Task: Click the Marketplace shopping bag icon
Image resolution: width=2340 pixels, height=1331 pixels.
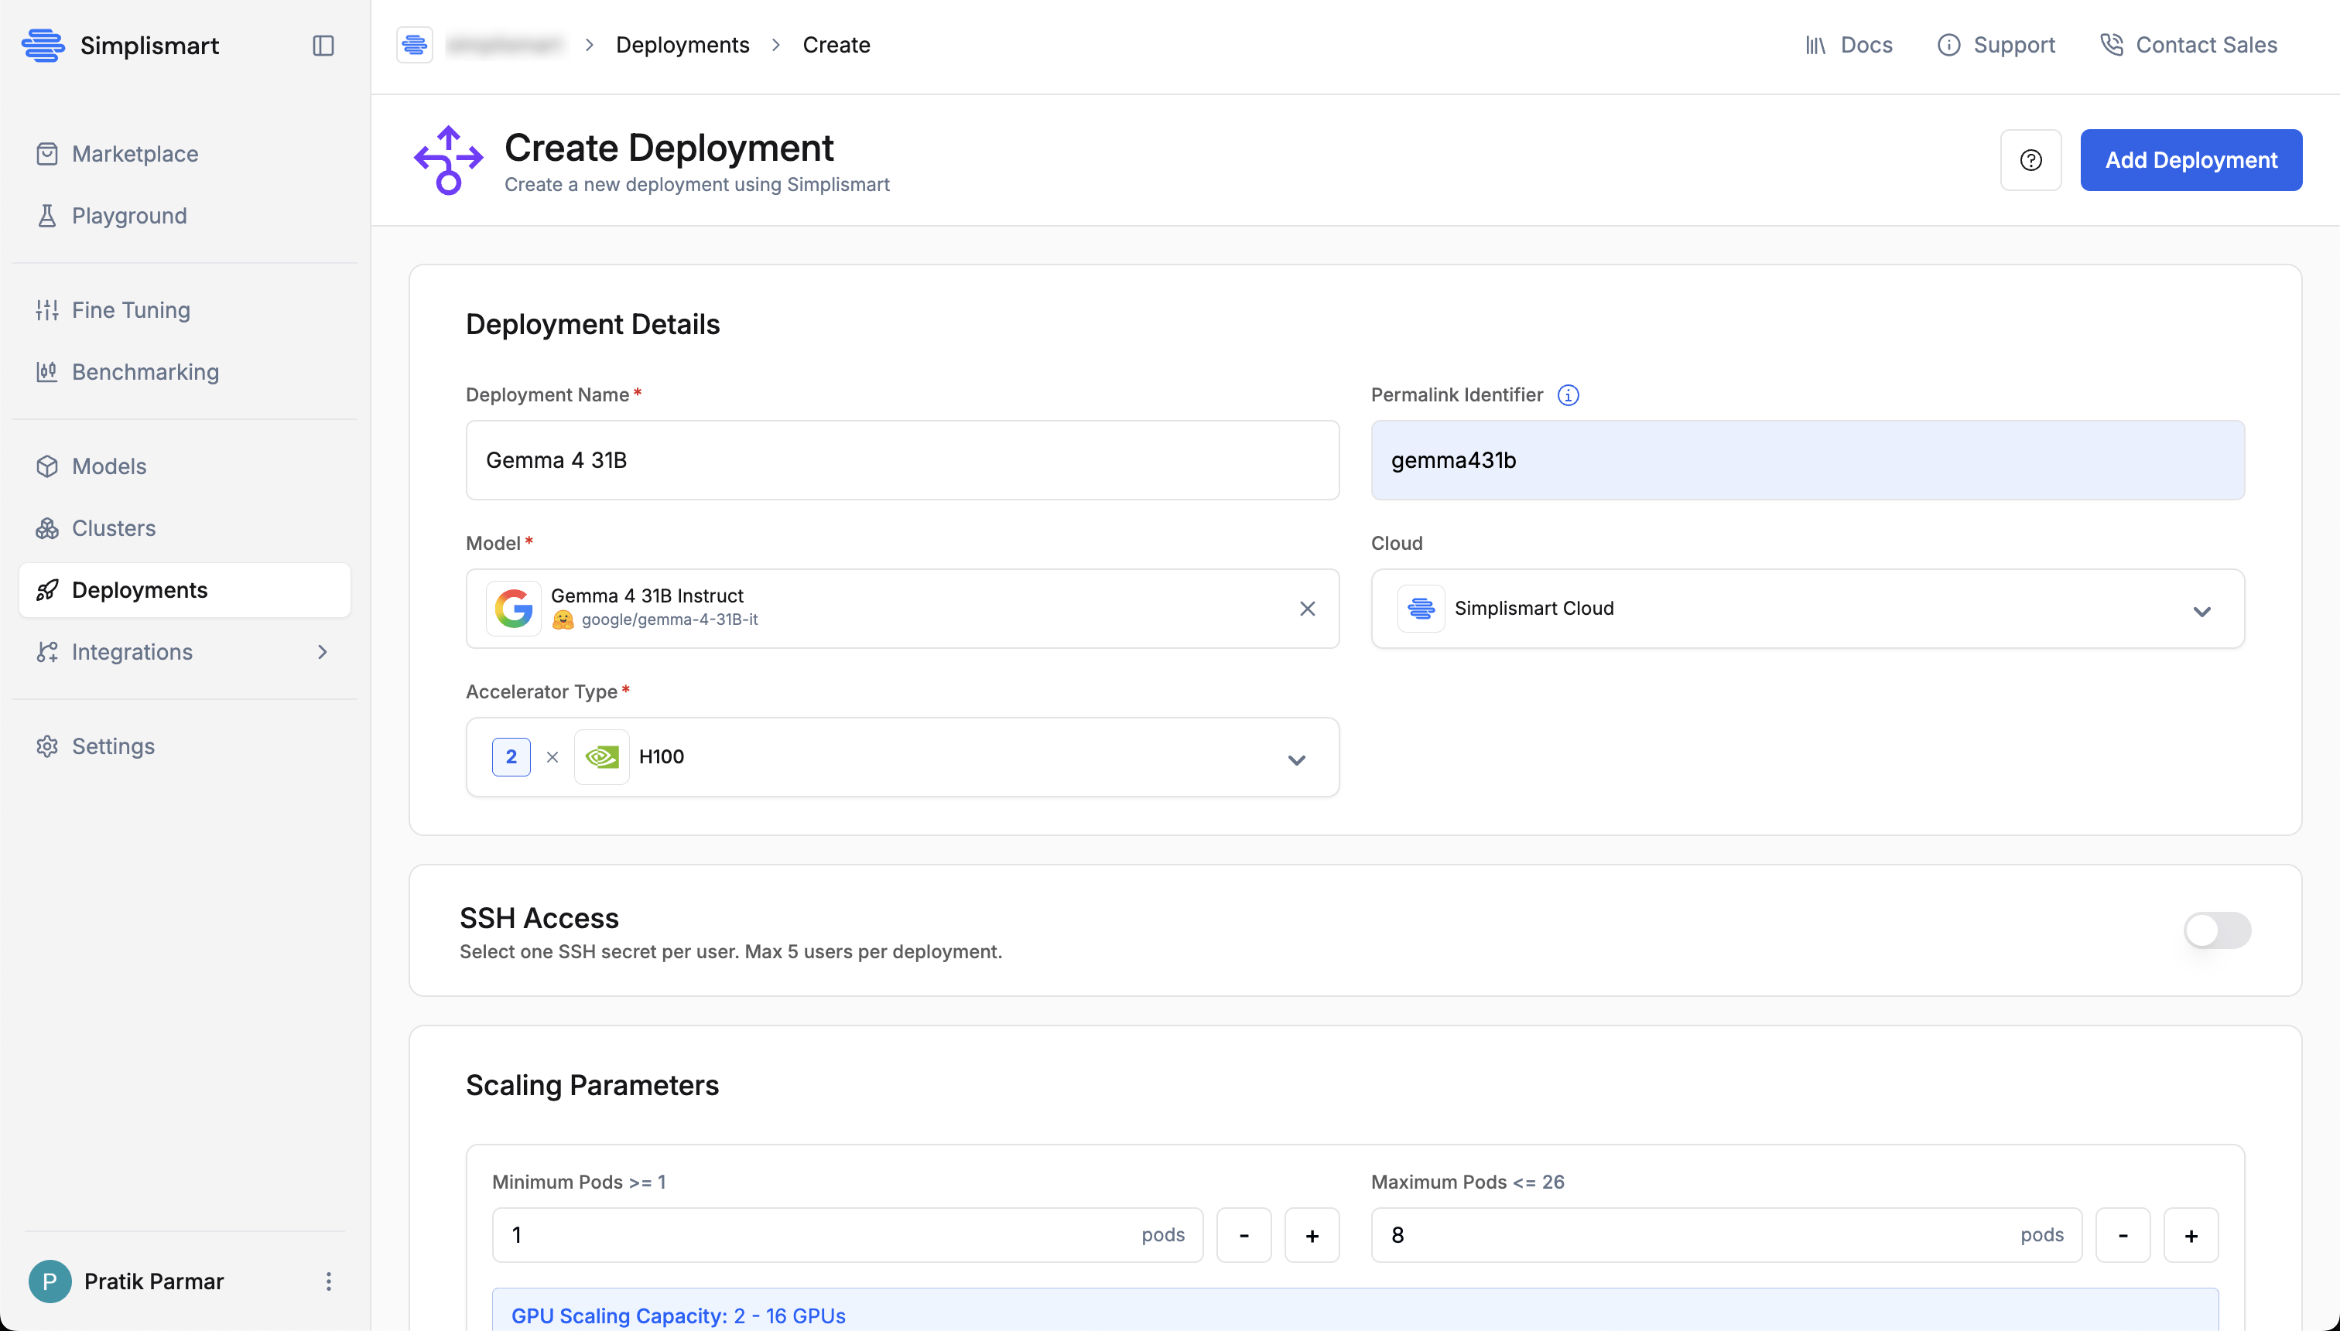Action: coord(46,154)
